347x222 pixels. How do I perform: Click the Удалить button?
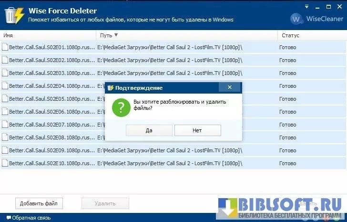point(105,203)
